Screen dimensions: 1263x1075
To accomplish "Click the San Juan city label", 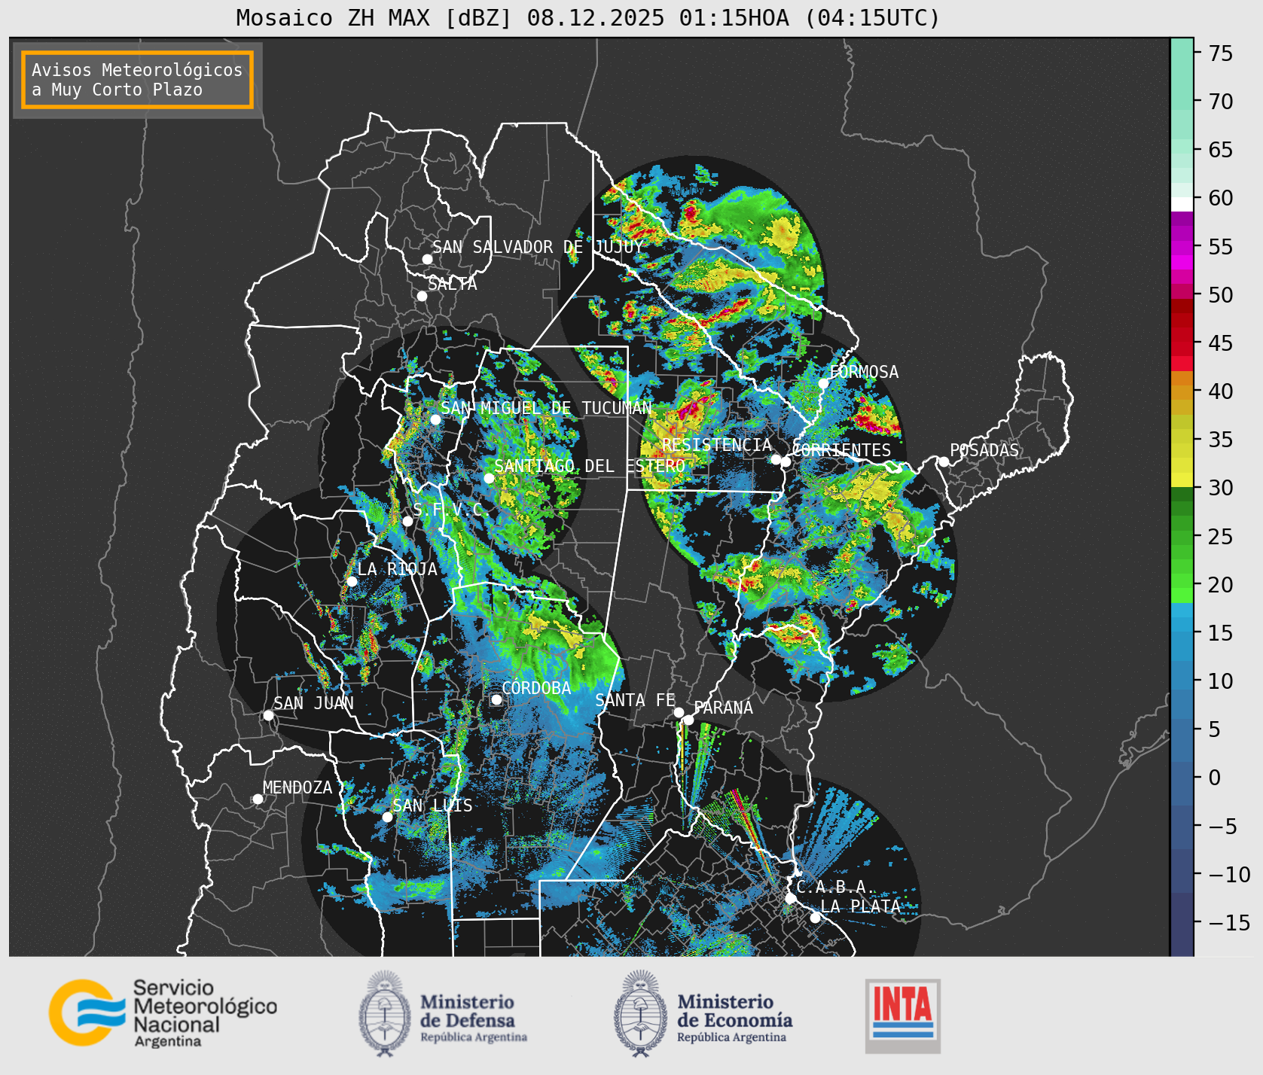I will point(313,703).
